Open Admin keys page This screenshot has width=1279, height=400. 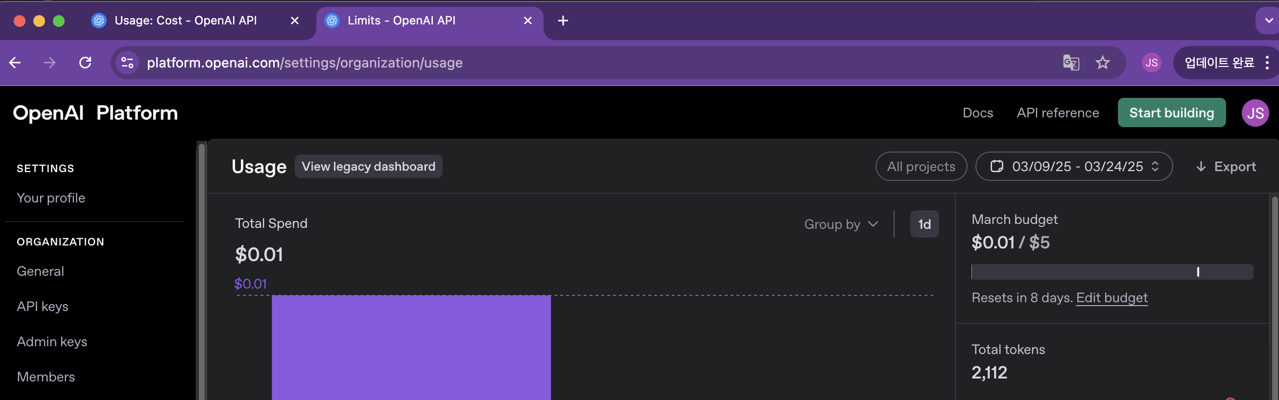tap(51, 341)
